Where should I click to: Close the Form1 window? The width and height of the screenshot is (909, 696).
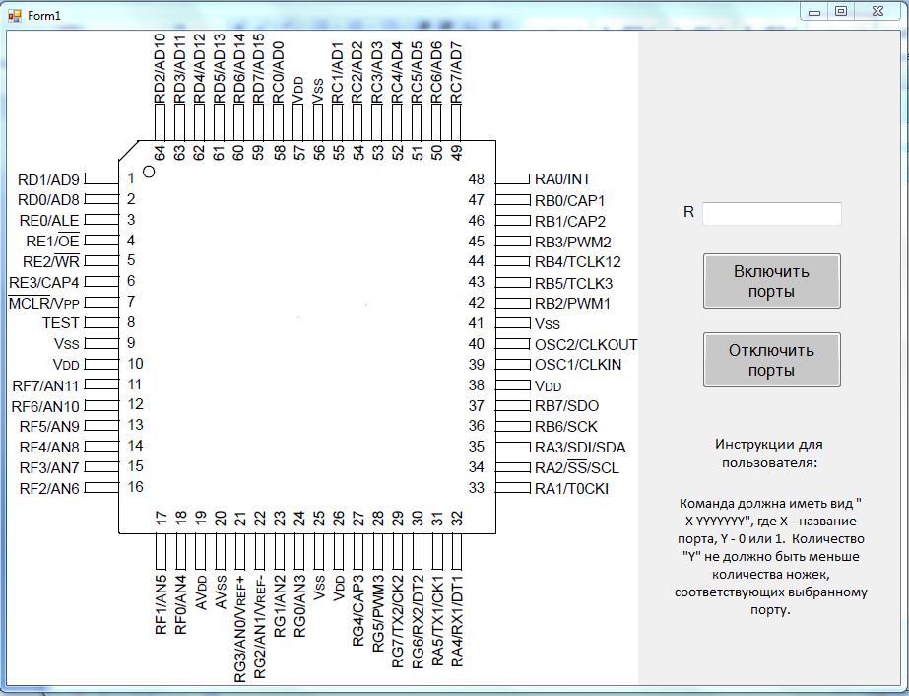(x=877, y=11)
